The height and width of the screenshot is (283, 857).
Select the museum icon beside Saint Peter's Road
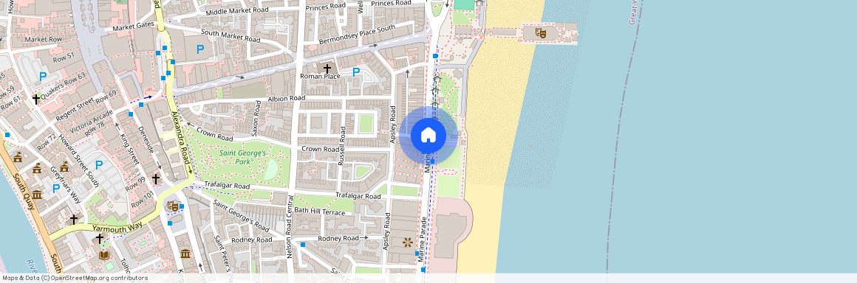[x=185, y=254]
